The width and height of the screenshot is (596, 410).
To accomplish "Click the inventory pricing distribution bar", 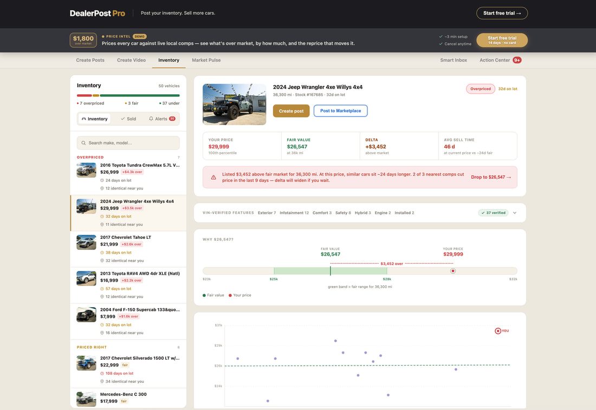I will click(128, 95).
